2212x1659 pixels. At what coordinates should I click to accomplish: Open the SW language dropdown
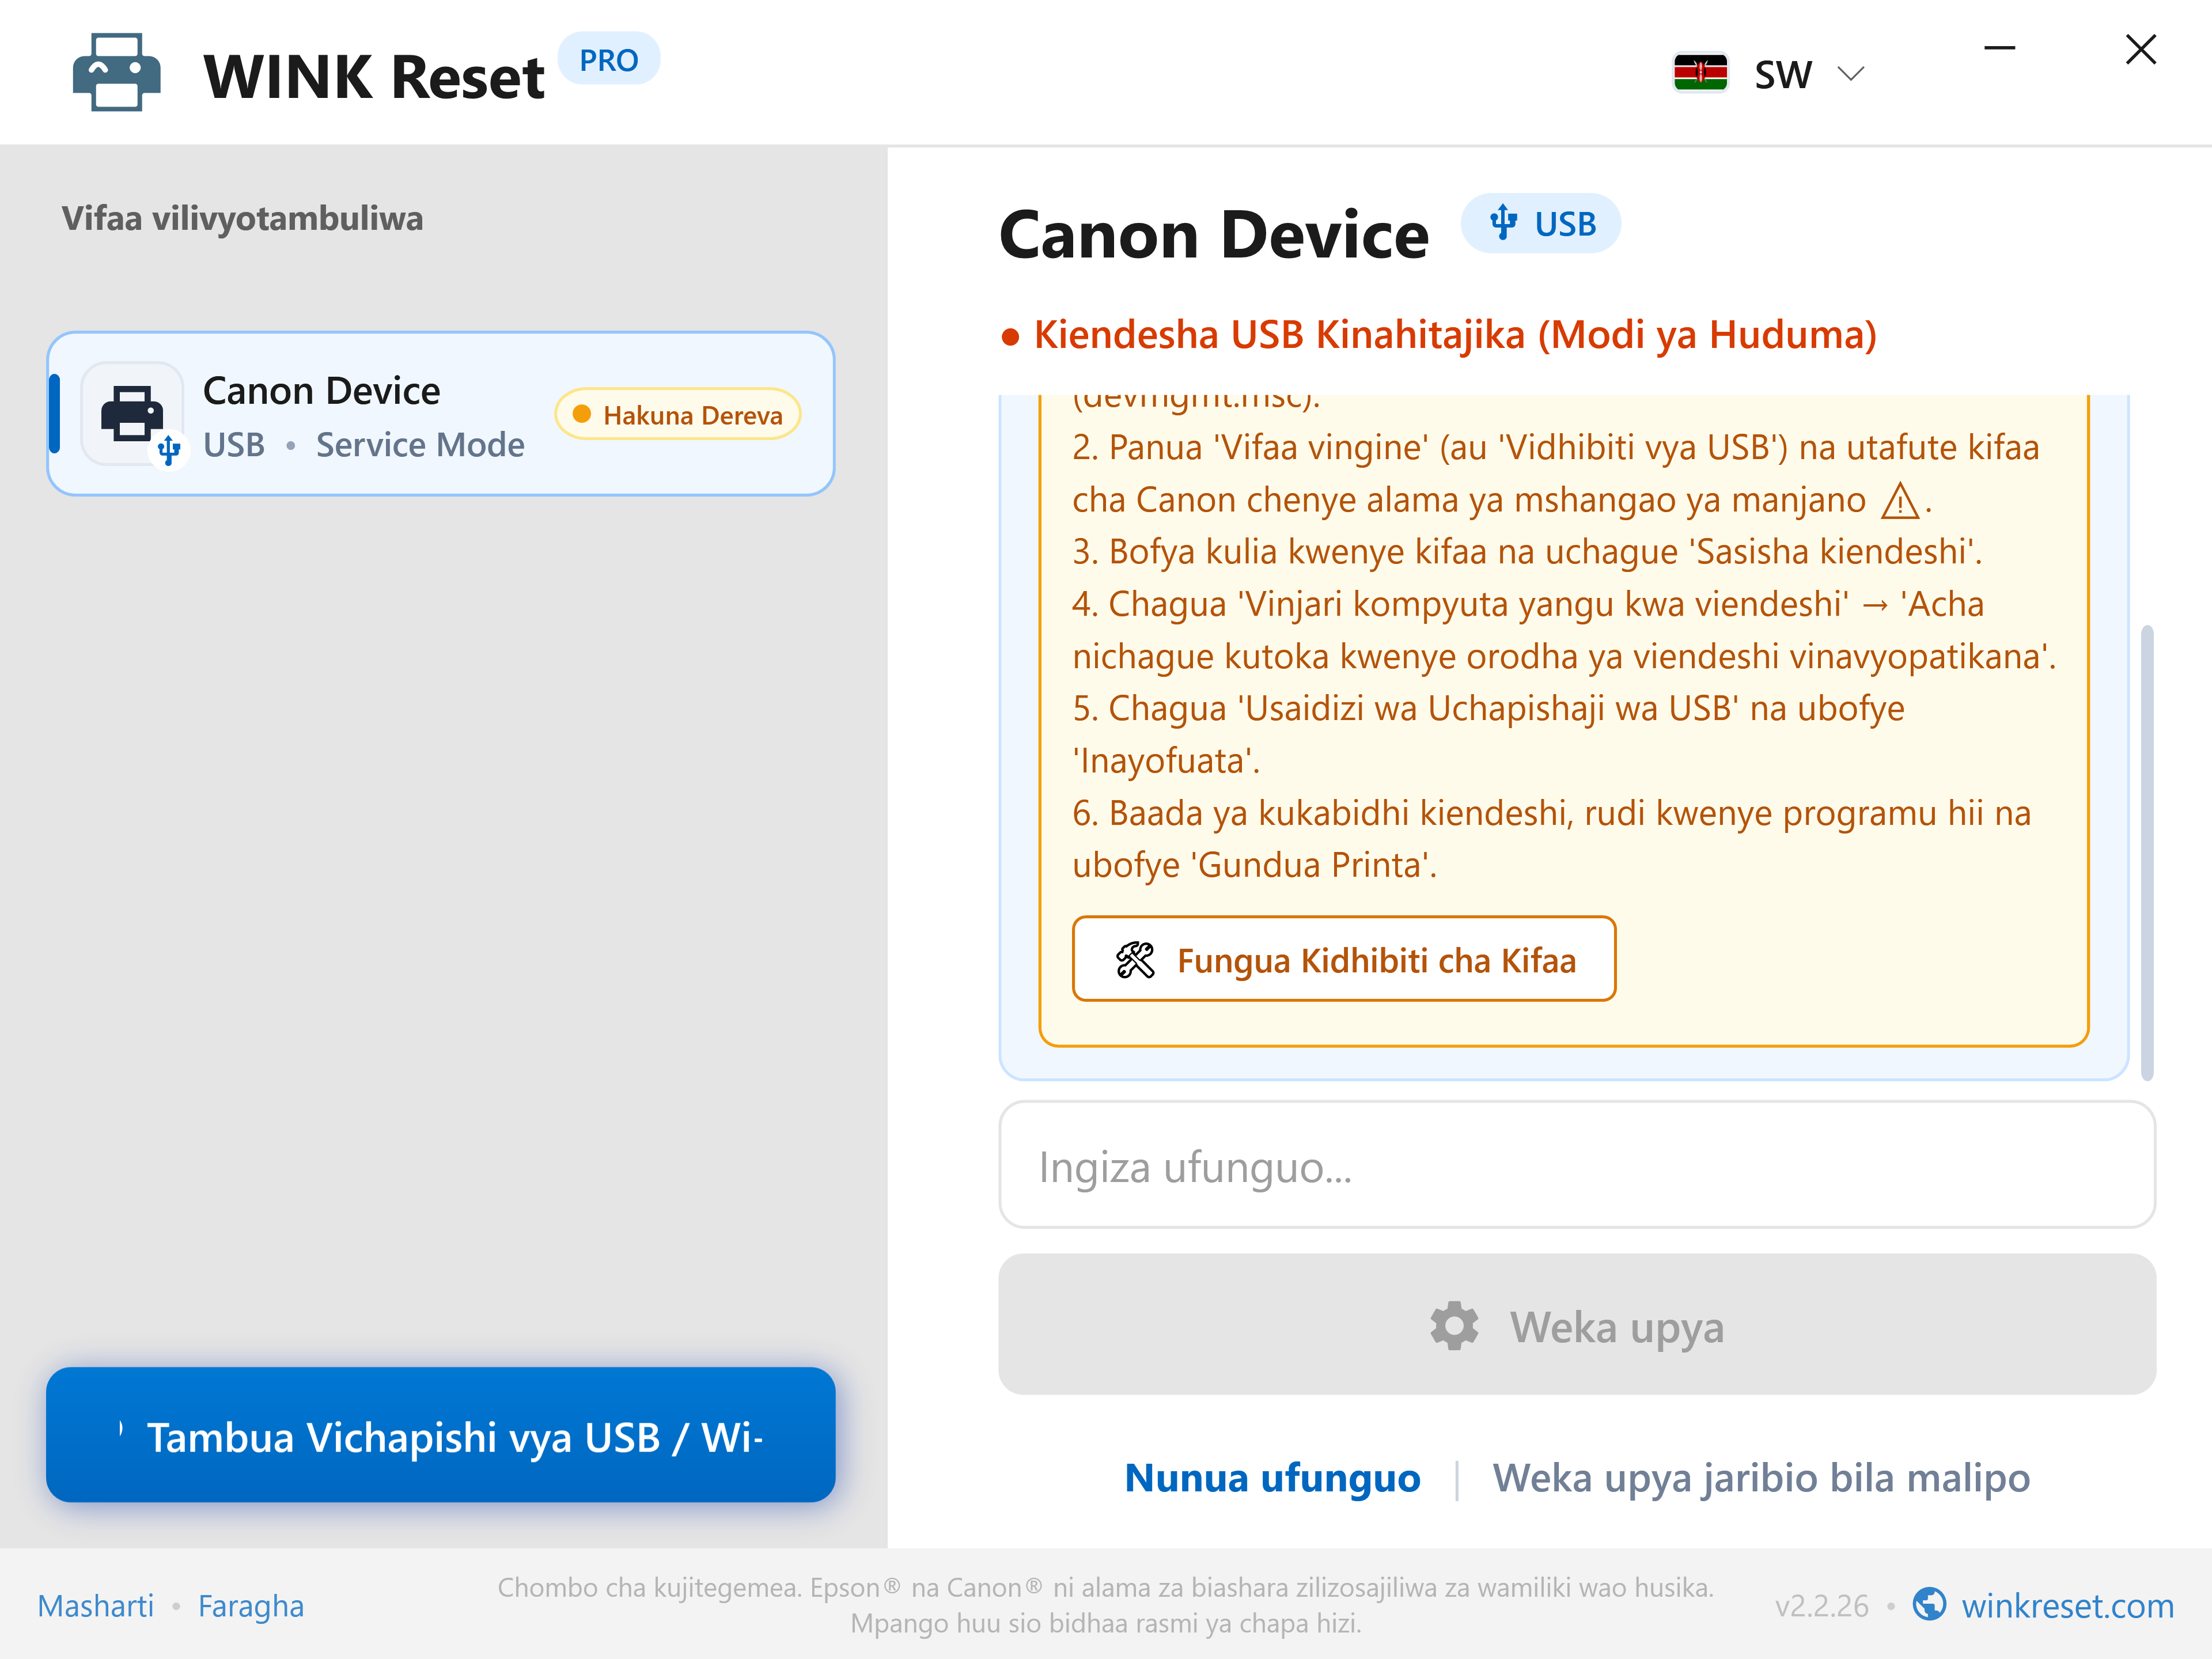[x=1769, y=73]
